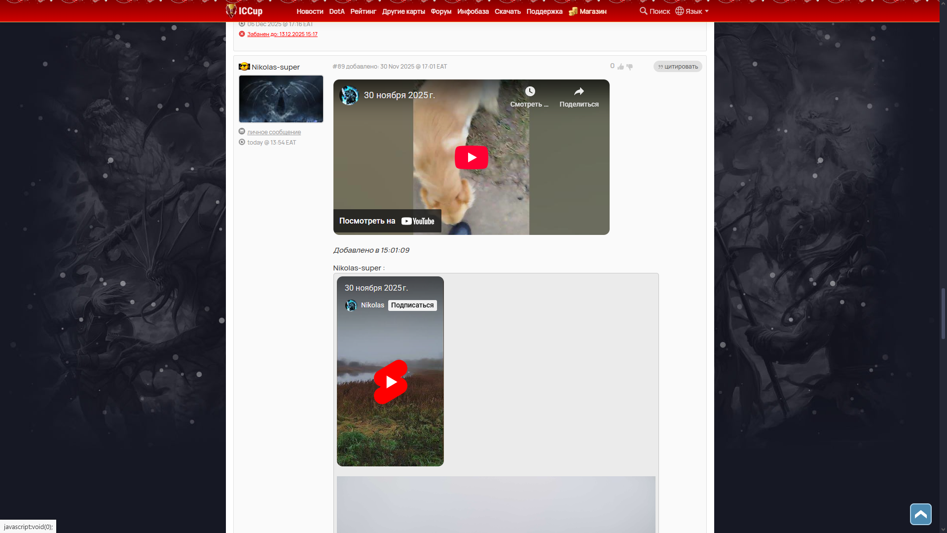Click Подписаться subscribe button

(x=412, y=305)
